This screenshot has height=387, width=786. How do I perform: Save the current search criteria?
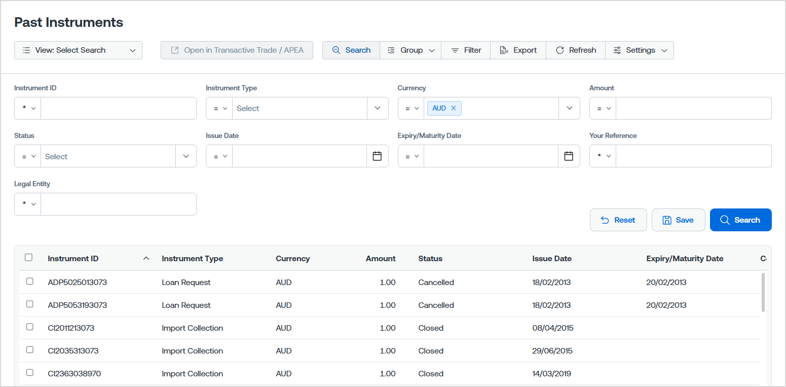click(678, 220)
